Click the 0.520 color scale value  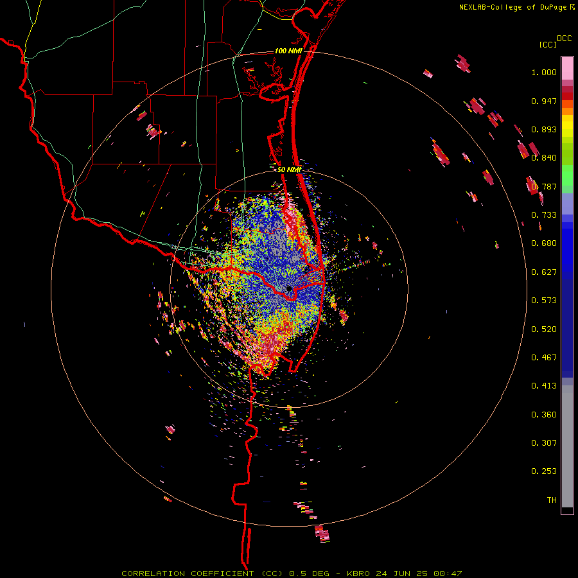click(544, 329)
